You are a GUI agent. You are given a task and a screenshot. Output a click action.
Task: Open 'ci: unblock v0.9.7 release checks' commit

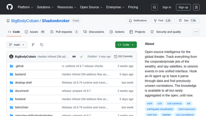point(82,66)
